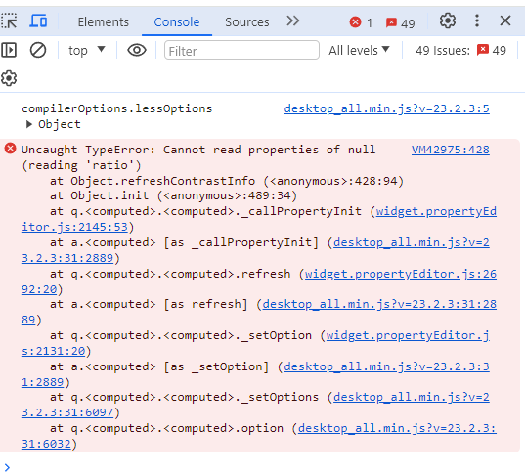Click the 'at Object.init' stack line
Image resolution: width=525 pixels, height=473 pixels.
173,195
